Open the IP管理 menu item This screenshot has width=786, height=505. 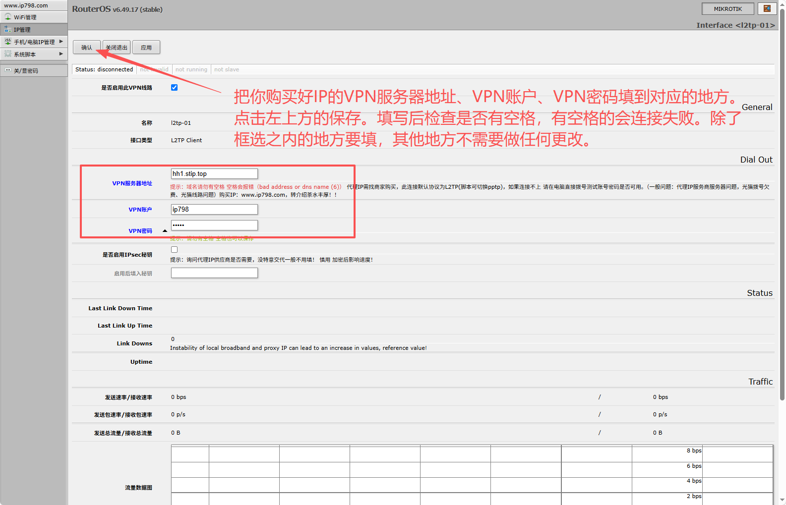tap(34, 30)
